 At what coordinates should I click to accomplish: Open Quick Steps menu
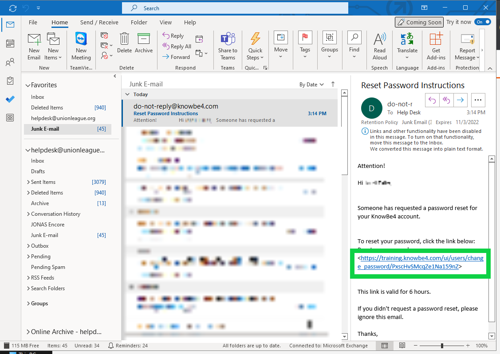coord(255,47)
